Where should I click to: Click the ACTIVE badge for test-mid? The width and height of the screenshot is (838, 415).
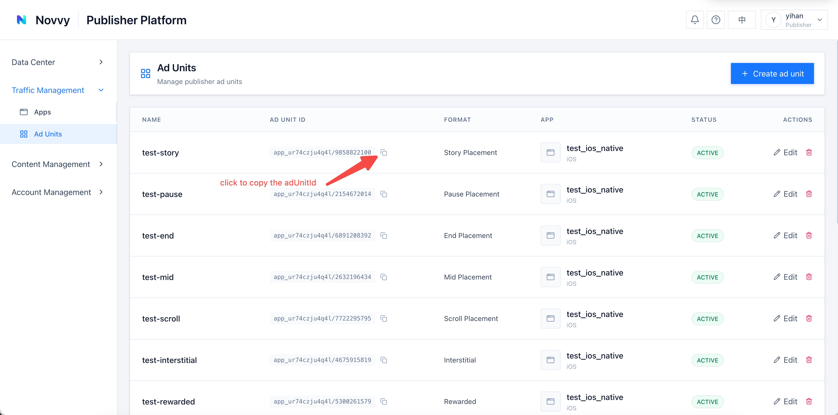708,277
